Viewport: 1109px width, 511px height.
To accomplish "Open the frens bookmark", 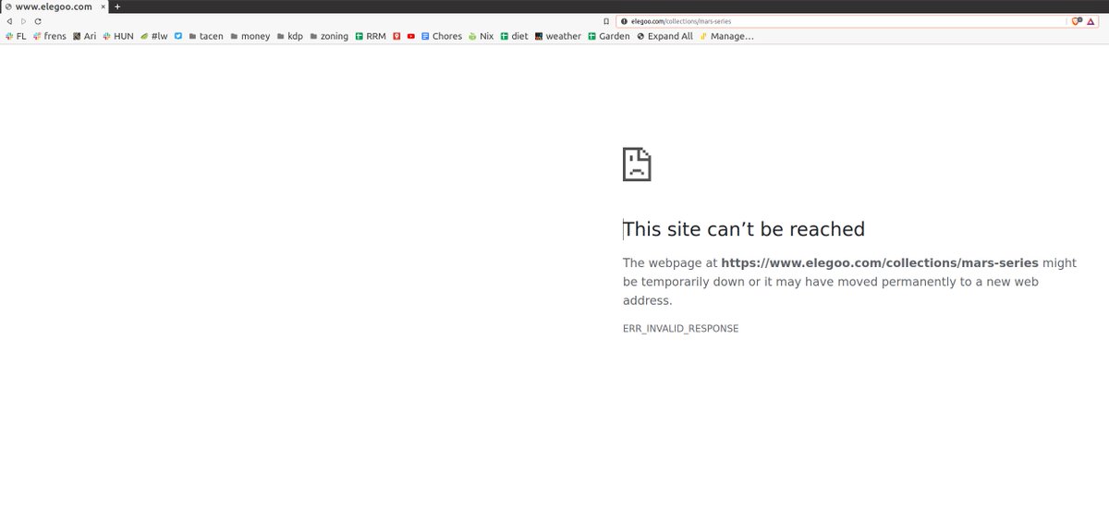I will tap(50, 36).
